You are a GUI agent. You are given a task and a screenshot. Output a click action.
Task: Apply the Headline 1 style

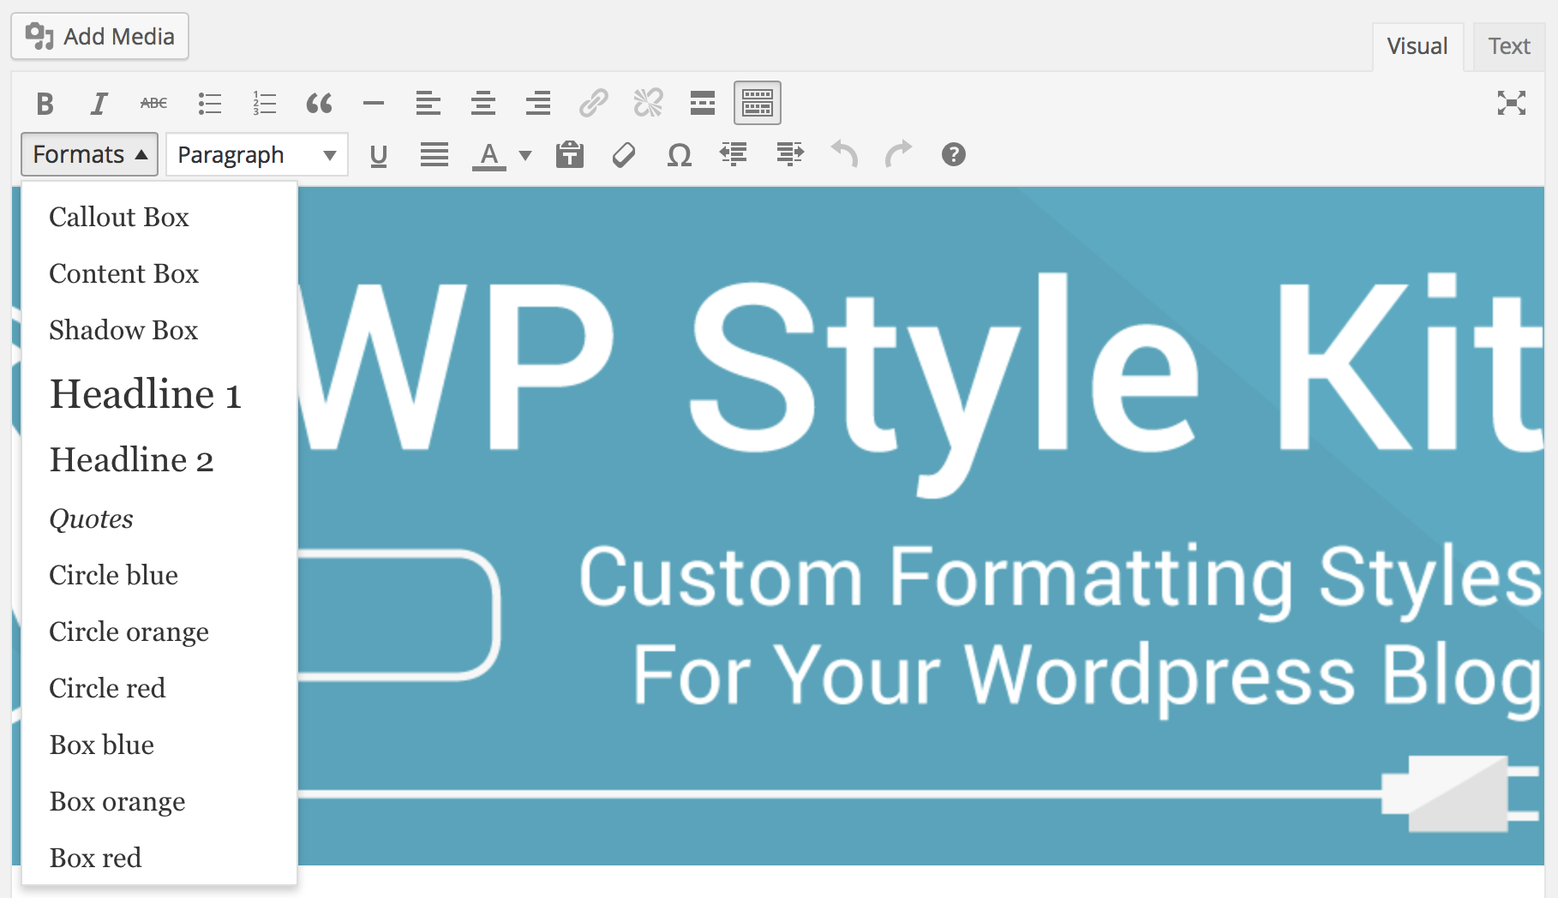[159, 394]
